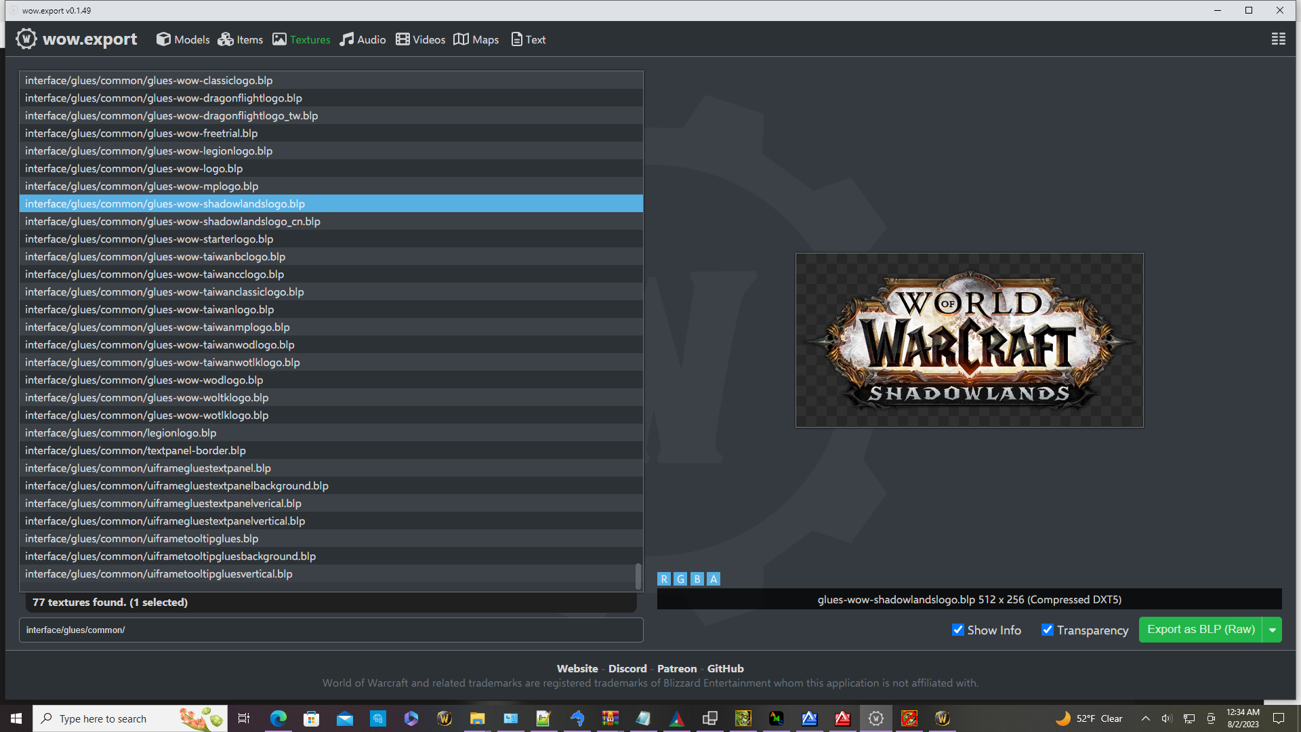Select glues-wow-taiwancclogo.blp entry
Viewport: 1301px width, 732px height.
point(331,274)
